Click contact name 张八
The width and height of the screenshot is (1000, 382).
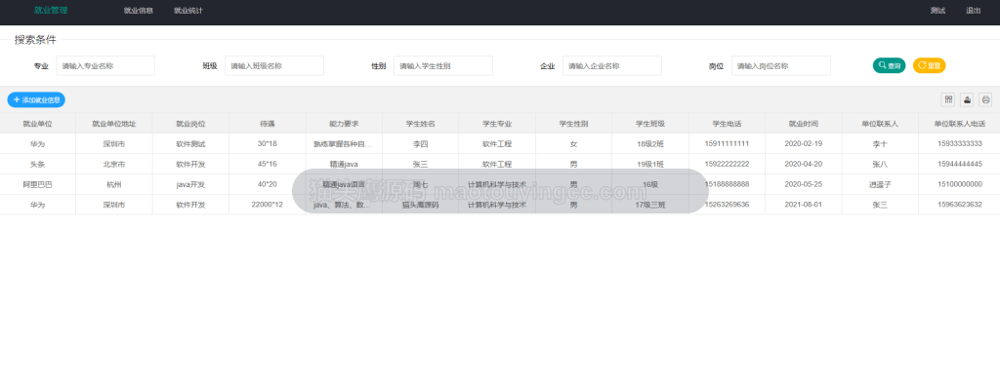[880, 165]
